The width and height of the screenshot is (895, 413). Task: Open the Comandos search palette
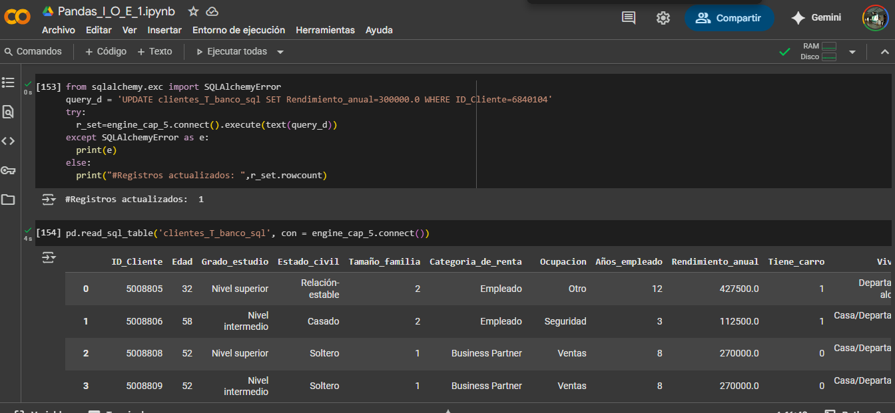[33, 51]
